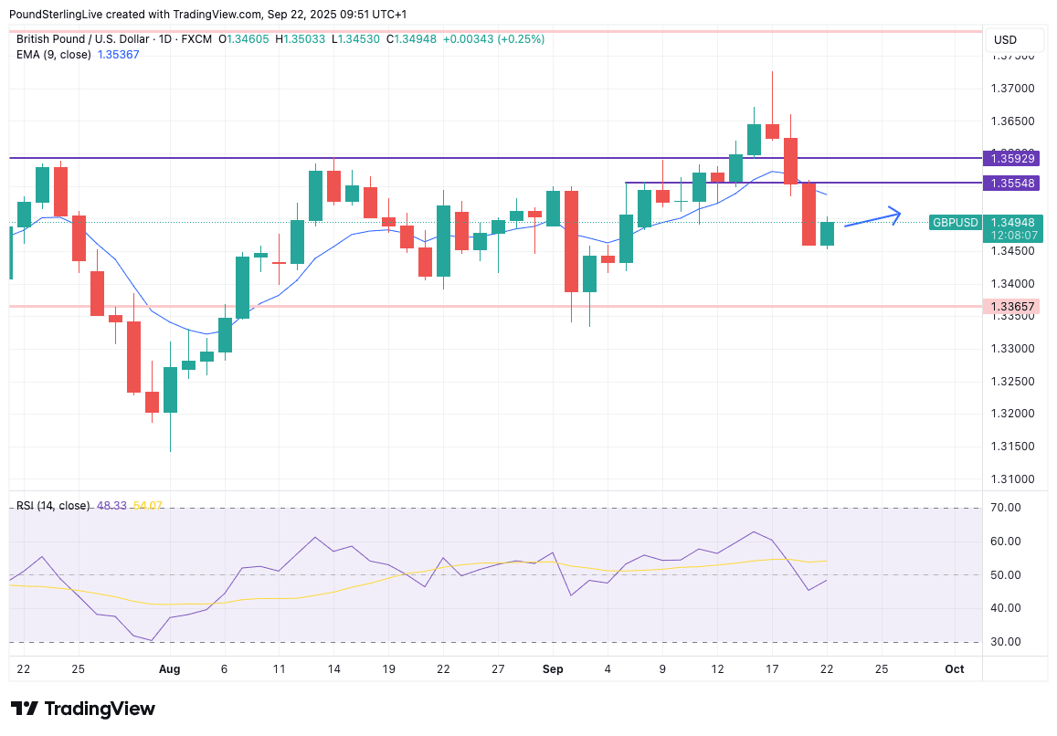Click the RSI value 48.33
The width and height of the screenshot is (1057, 736).
point(111,505)
